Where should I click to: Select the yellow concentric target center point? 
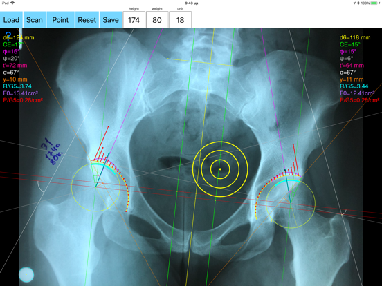click(x=220, y=169)
